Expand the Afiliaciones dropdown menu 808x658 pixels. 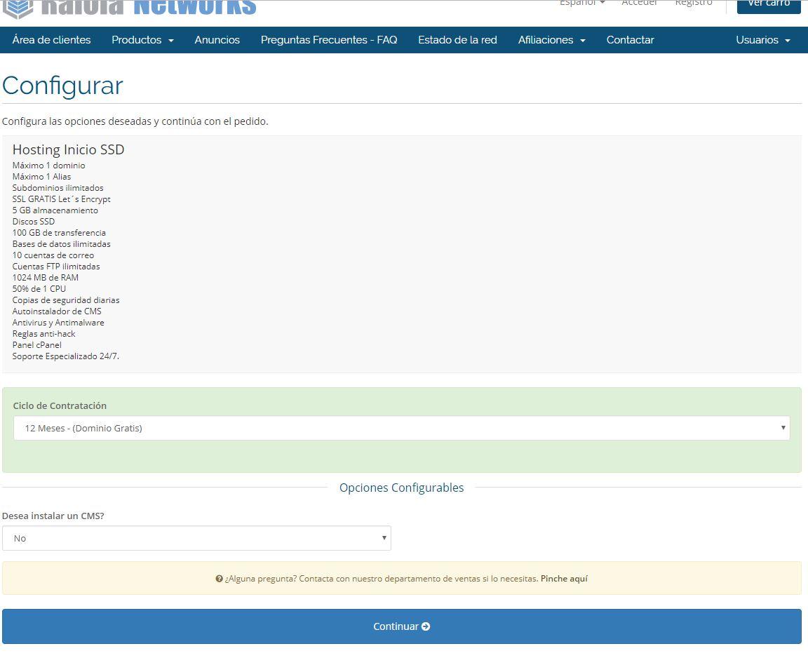coord(551,40)
